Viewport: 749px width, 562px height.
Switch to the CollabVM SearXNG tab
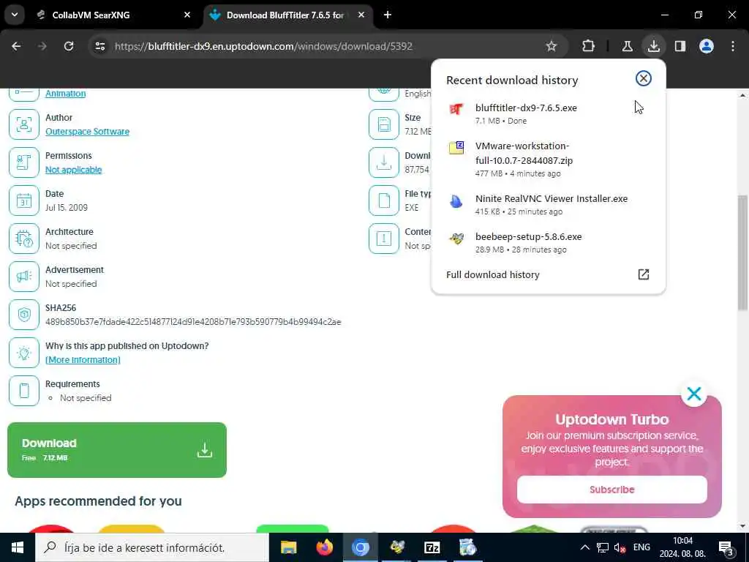[113, 15]
